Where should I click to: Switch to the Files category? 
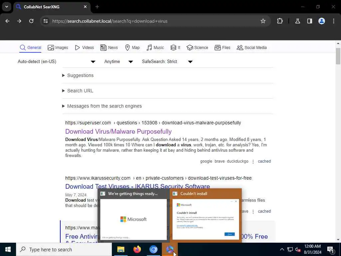click(x=222, y=47)
